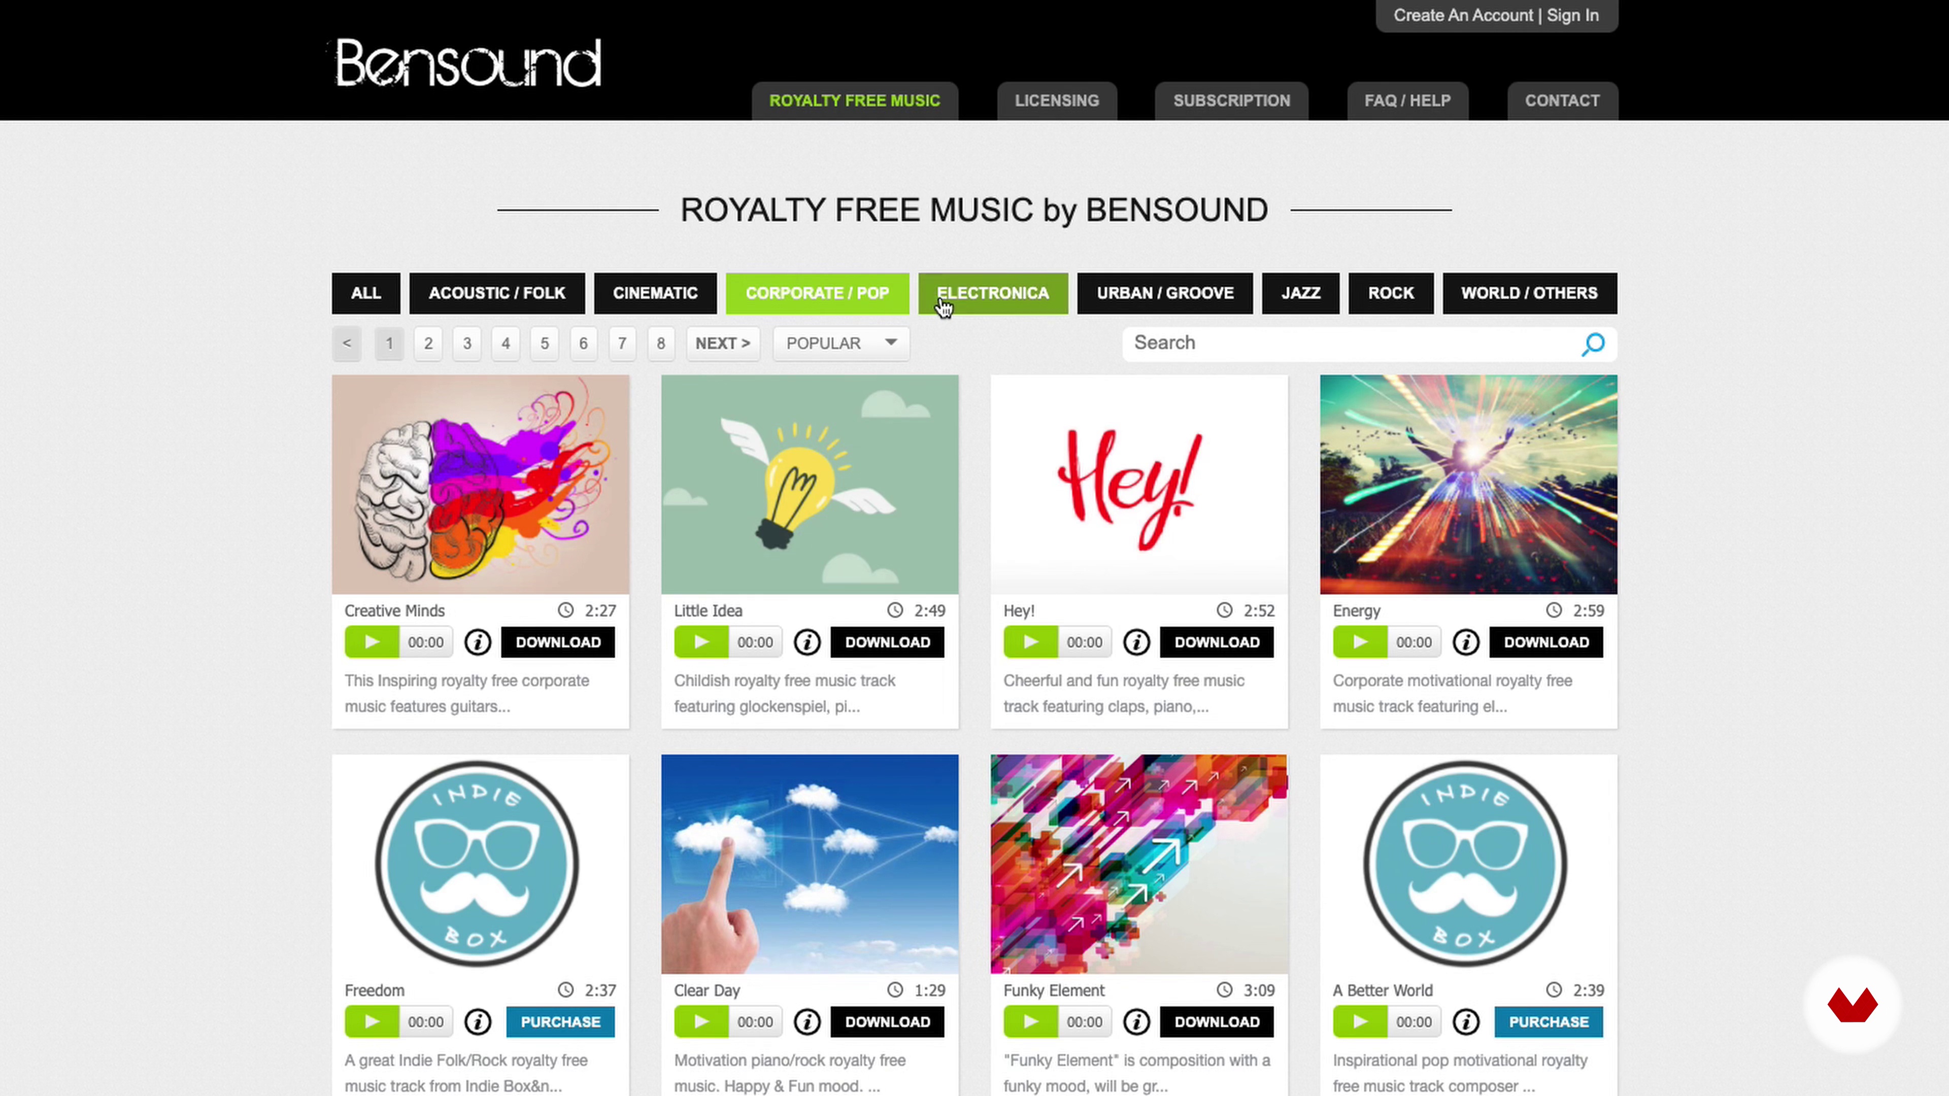Show info for the Energy track

[1465, 642]
